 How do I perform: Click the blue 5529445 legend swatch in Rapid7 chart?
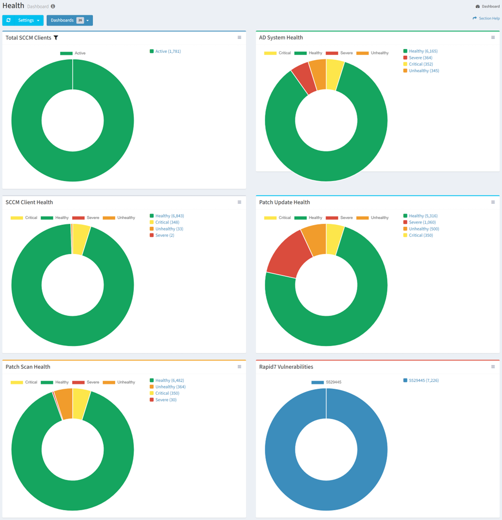317,382
